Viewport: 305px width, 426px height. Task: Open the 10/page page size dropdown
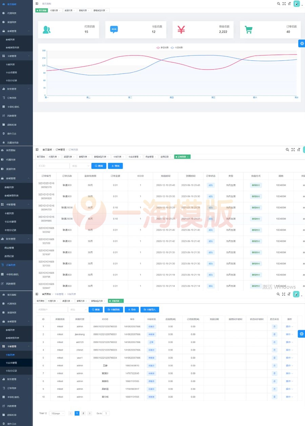57,413
